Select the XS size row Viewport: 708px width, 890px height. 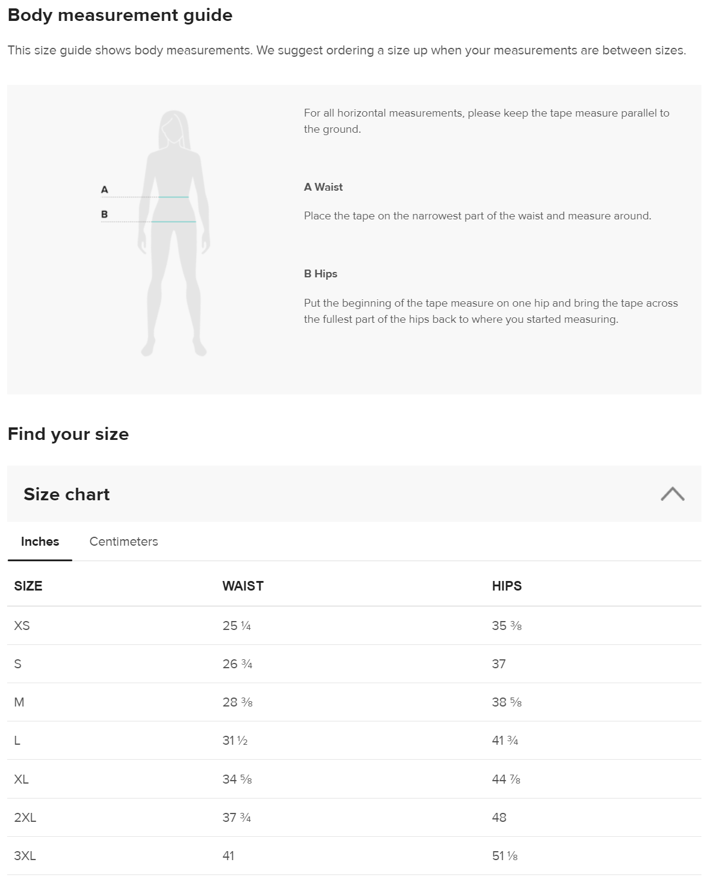click(x=354, y=626)
